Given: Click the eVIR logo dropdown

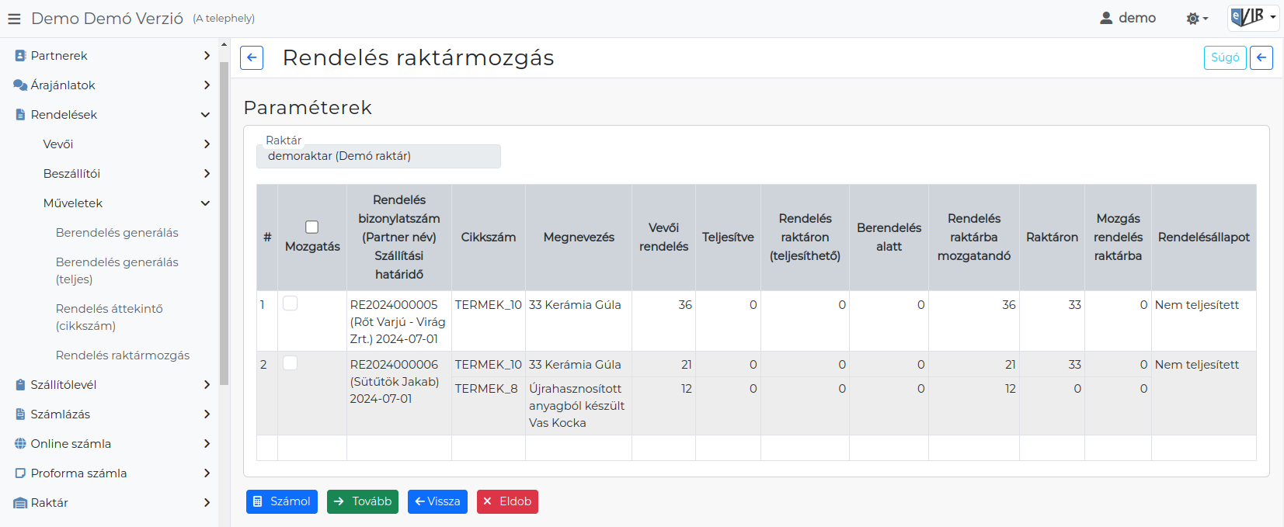Looking at the screenshot, I should click(x=1252, y=17).
